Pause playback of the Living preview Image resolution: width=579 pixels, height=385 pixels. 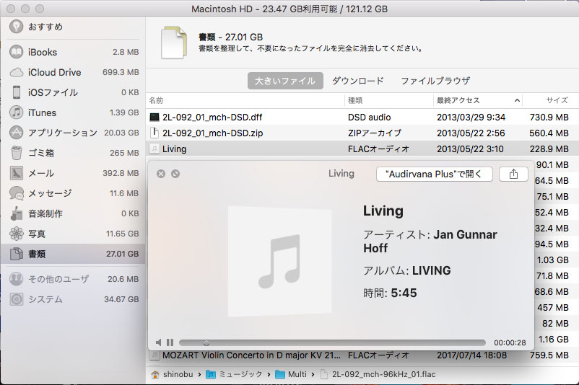click(x=170, y=342)
